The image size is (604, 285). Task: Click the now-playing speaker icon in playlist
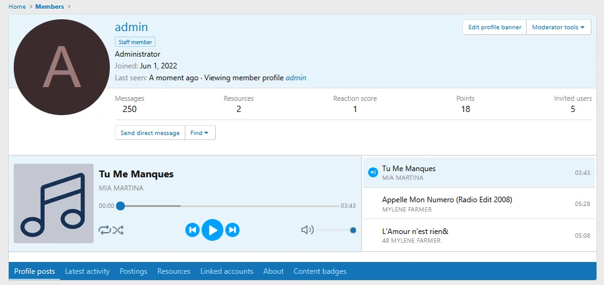tap(373, 172)
